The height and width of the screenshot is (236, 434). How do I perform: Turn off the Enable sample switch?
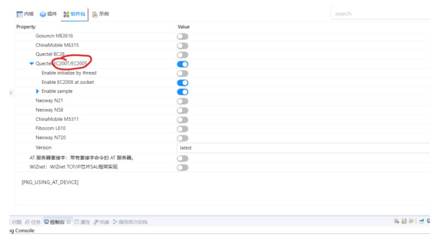click(183, 92)
